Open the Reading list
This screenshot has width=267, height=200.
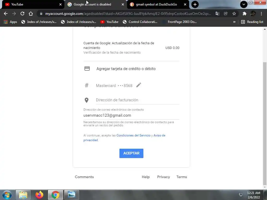pyautogui.click(x=252, y=22)
